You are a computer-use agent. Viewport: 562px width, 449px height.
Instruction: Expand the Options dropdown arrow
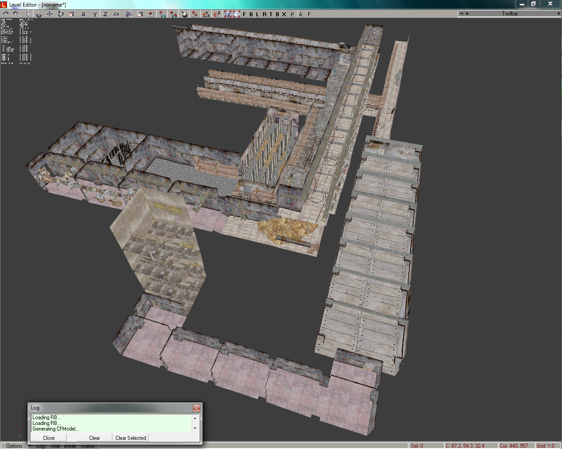[29, 446]
